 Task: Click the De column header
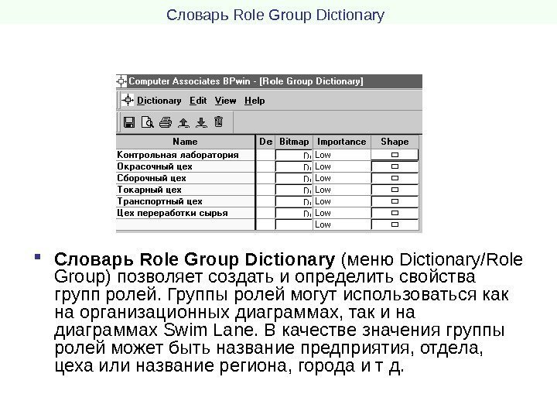[x=265, y=142]
